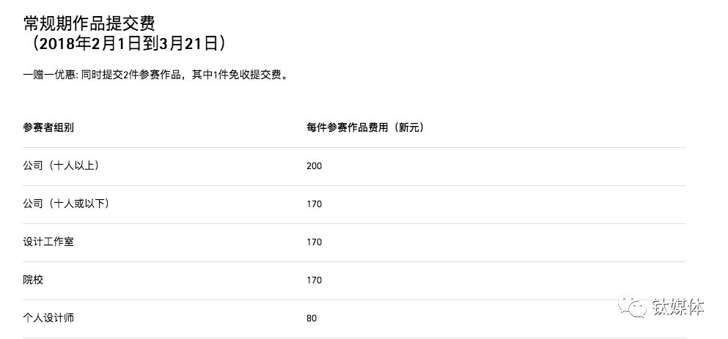Select the 公司（十人或以下） row label
Viewport: 728px width, 339px height.
coord(66,204)
